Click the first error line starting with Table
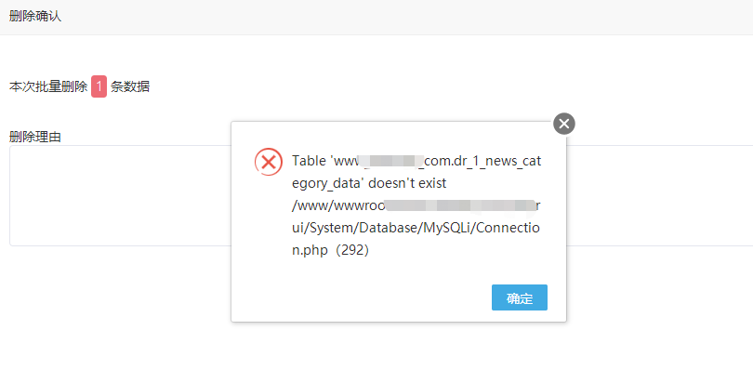This screenshot has height=383, width=753. [416, 161]
